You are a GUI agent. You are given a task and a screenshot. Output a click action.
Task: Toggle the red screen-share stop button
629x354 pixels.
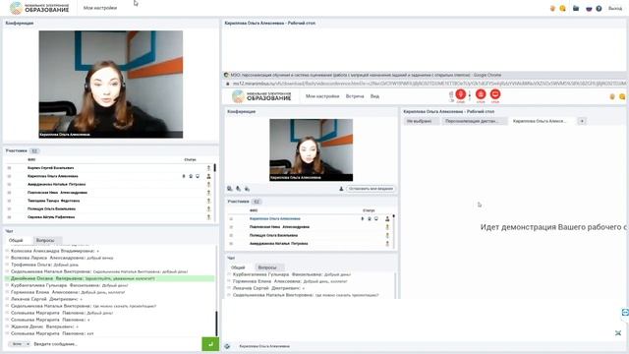click(495, 94)
